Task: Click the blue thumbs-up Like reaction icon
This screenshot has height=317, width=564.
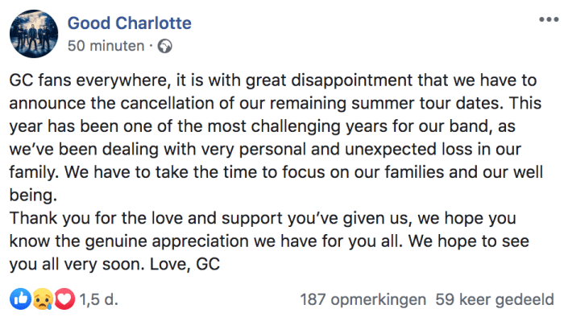Action: pyautogui.click(x=20, y=298)
